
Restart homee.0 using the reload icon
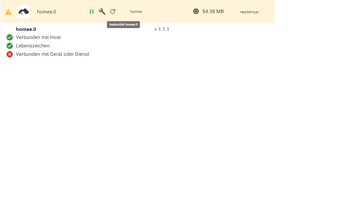pyautogui.click(x=113, y=12)
